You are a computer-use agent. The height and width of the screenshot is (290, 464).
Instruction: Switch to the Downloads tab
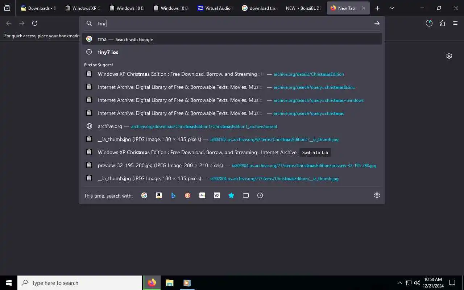(x=39, y=8)
